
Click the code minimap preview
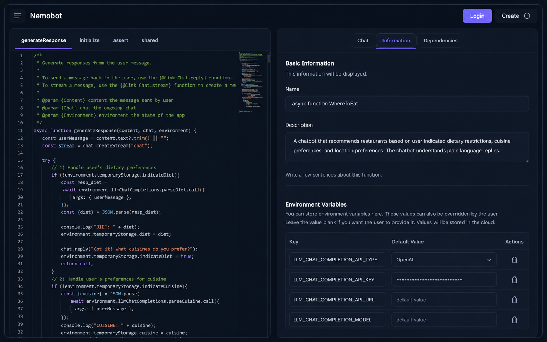coord(251,82)
